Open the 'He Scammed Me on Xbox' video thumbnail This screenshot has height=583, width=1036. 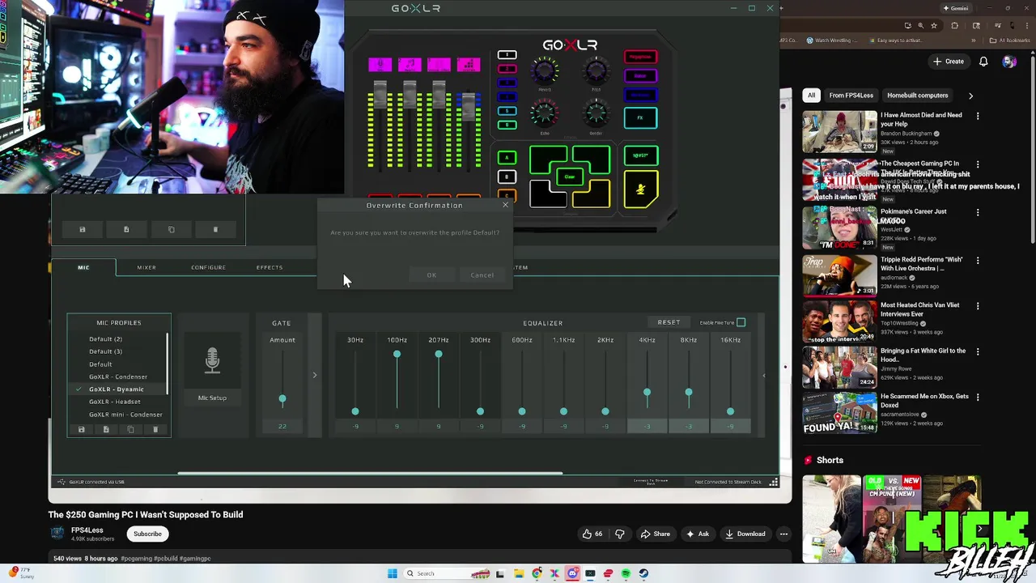(x=839, y=414)
